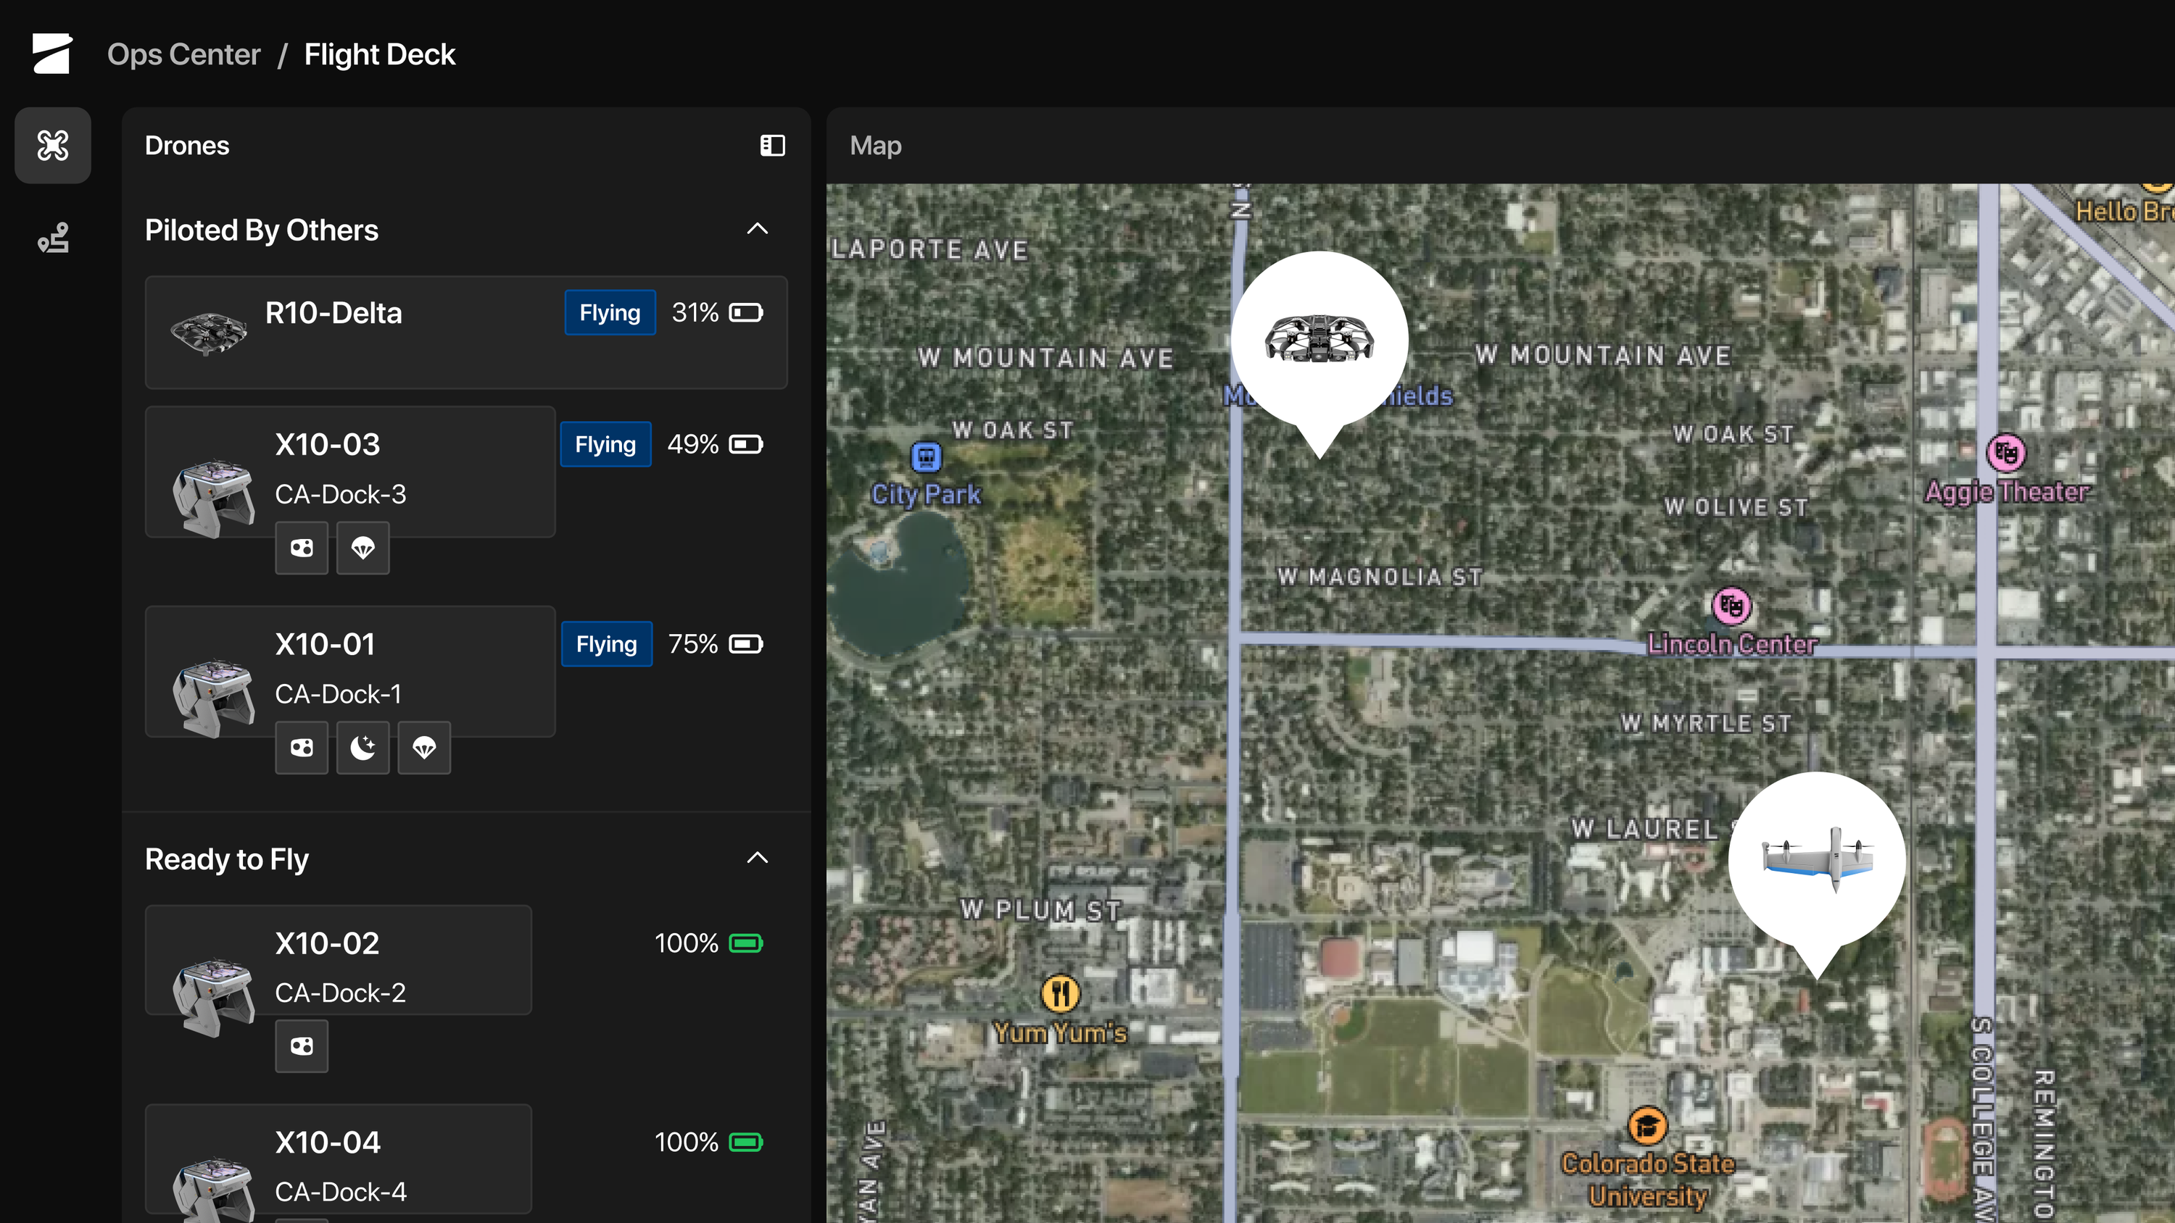Click the 75% battery value
Screen dimensions: 2175x1223
[x=692, y=644]
